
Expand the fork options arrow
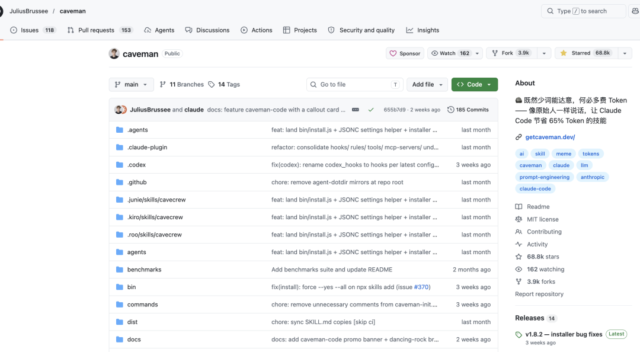coord(544,53)
